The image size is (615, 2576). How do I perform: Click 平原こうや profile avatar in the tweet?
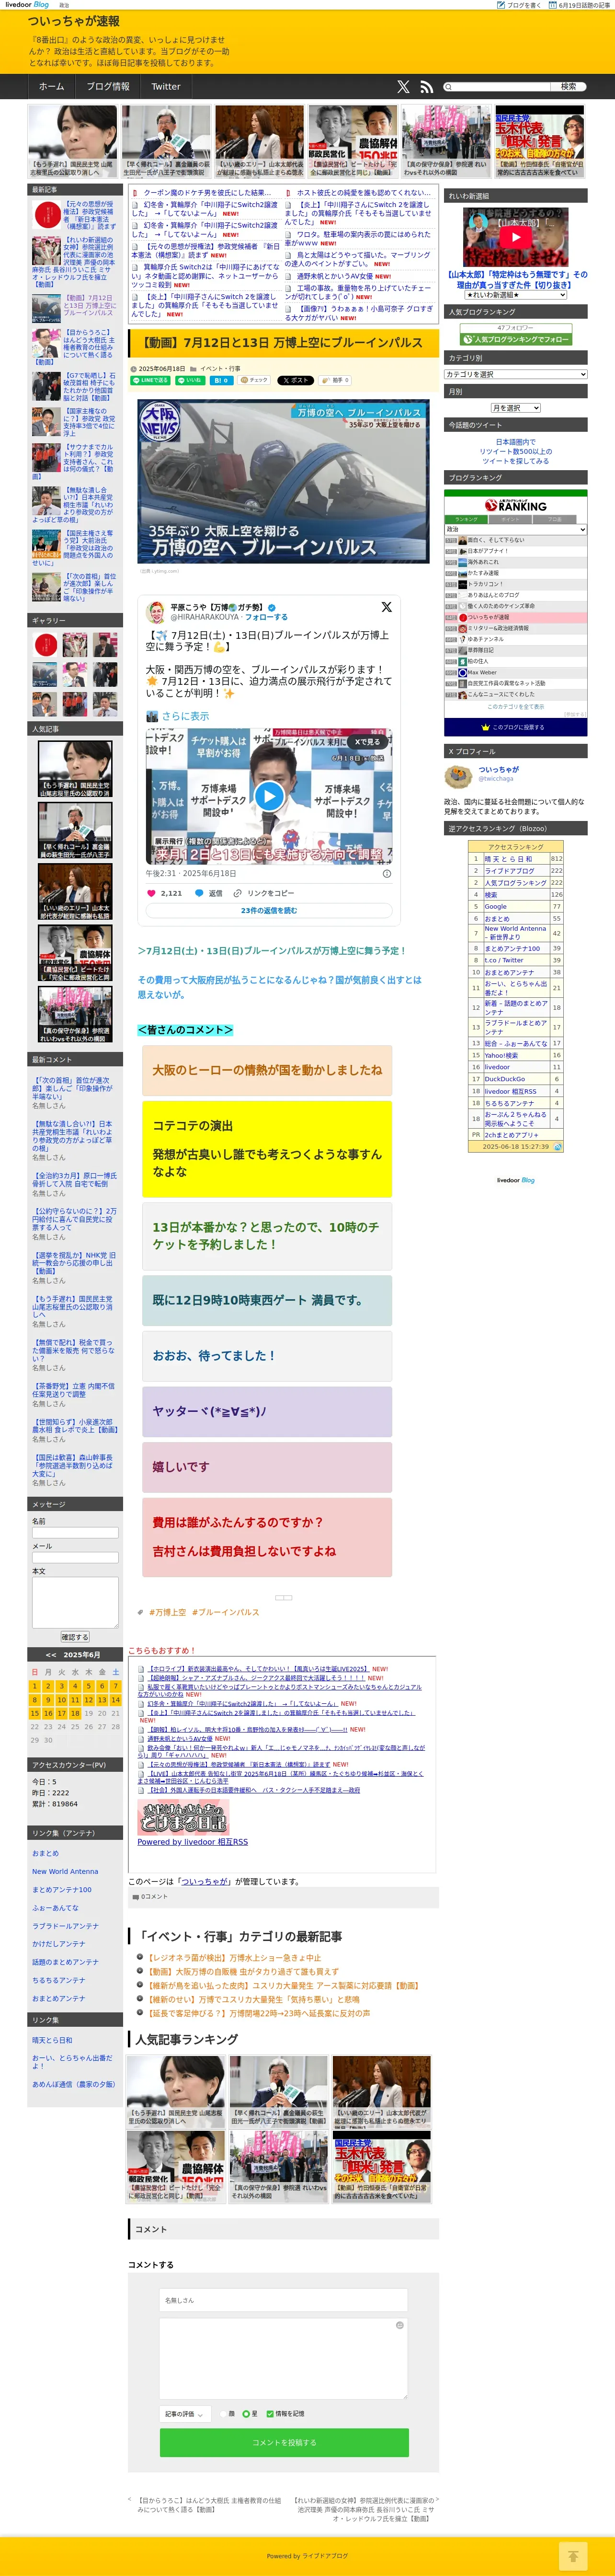tap(156, 612)
